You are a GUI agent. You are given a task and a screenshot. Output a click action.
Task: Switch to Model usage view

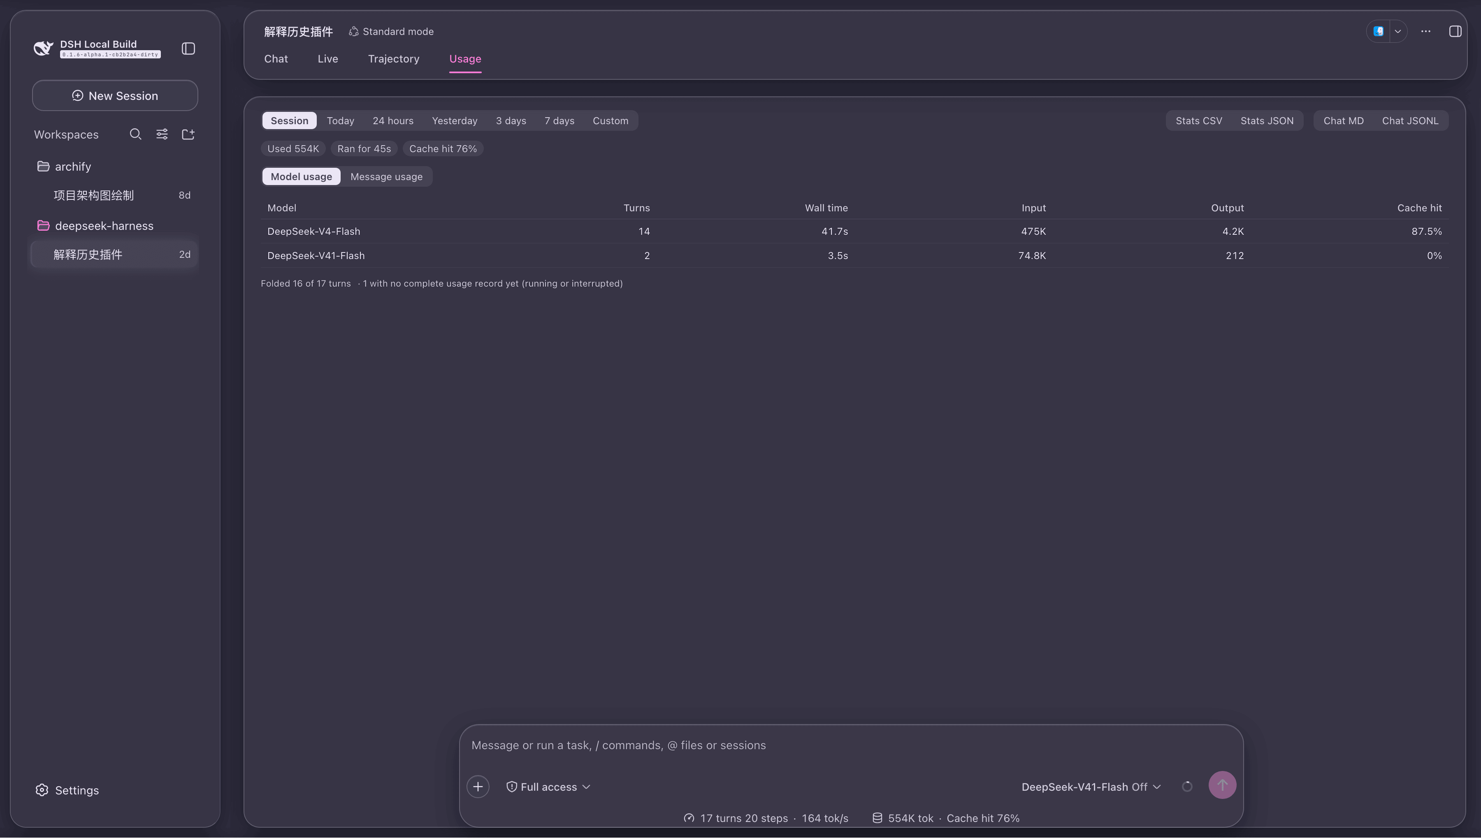click(x=301, y=176)
